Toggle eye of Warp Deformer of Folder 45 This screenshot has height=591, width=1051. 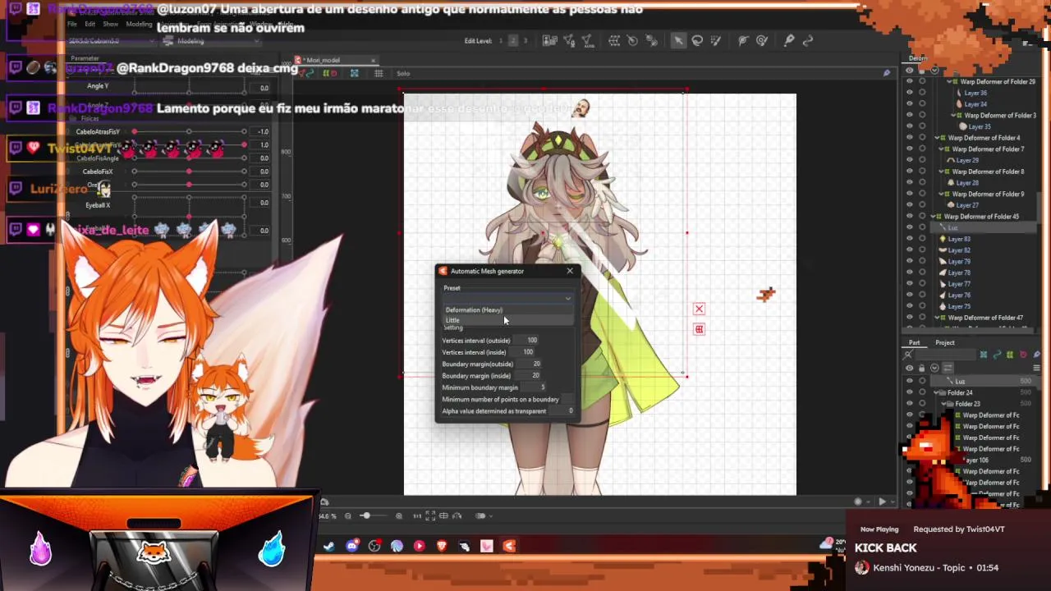coord(909,217)
